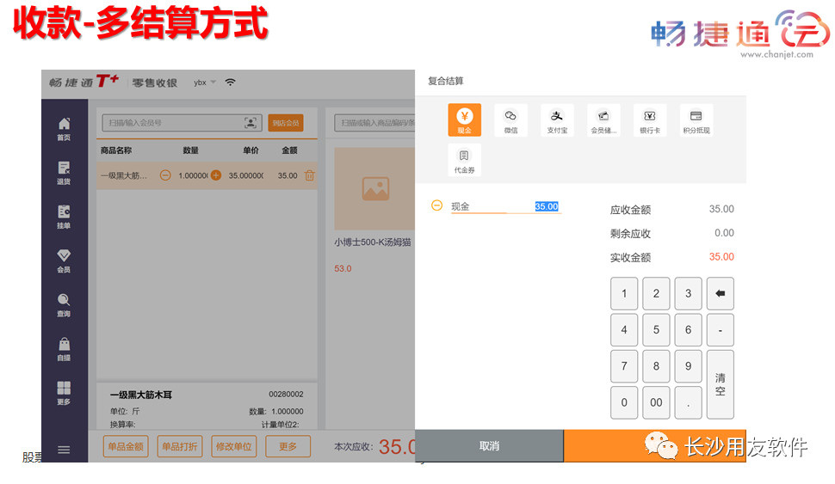This screenshot has width=835, height=484.
Task: Open 自提 pickup in sidebar
Action: pos(64,349)
